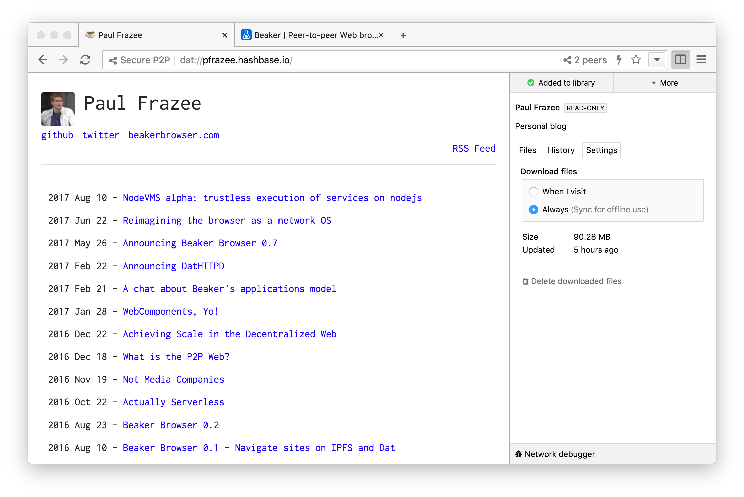Viewport: 744px width, 497px height.
Task: Open the WebComponents, Yo! post
Action: (x=171, y=311)
